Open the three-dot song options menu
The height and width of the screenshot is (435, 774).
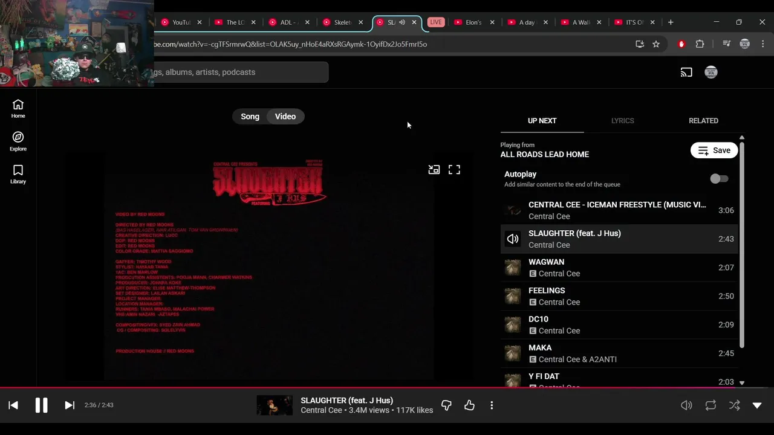pyautogui.click(x=492, y=405)
